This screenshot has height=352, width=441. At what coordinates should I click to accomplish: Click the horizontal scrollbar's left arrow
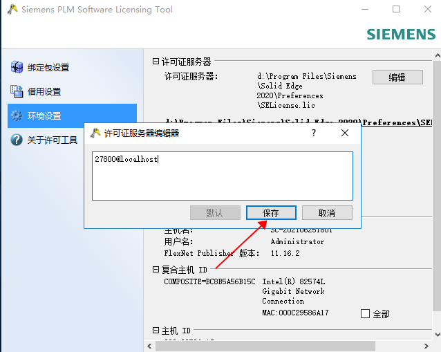pos(149,345)
